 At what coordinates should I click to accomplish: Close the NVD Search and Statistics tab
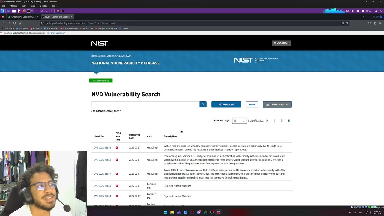pos(71,17)
